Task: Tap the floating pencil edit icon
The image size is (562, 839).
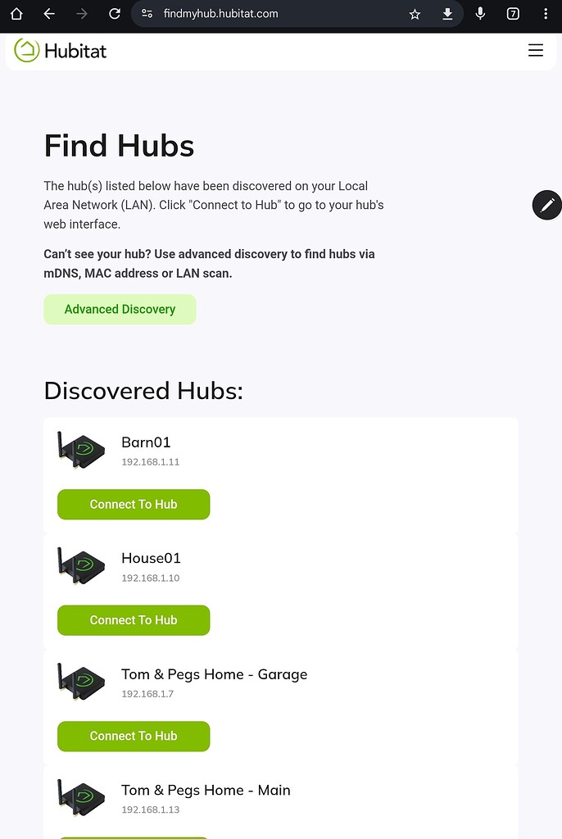Action: click(x=547, y=205)
